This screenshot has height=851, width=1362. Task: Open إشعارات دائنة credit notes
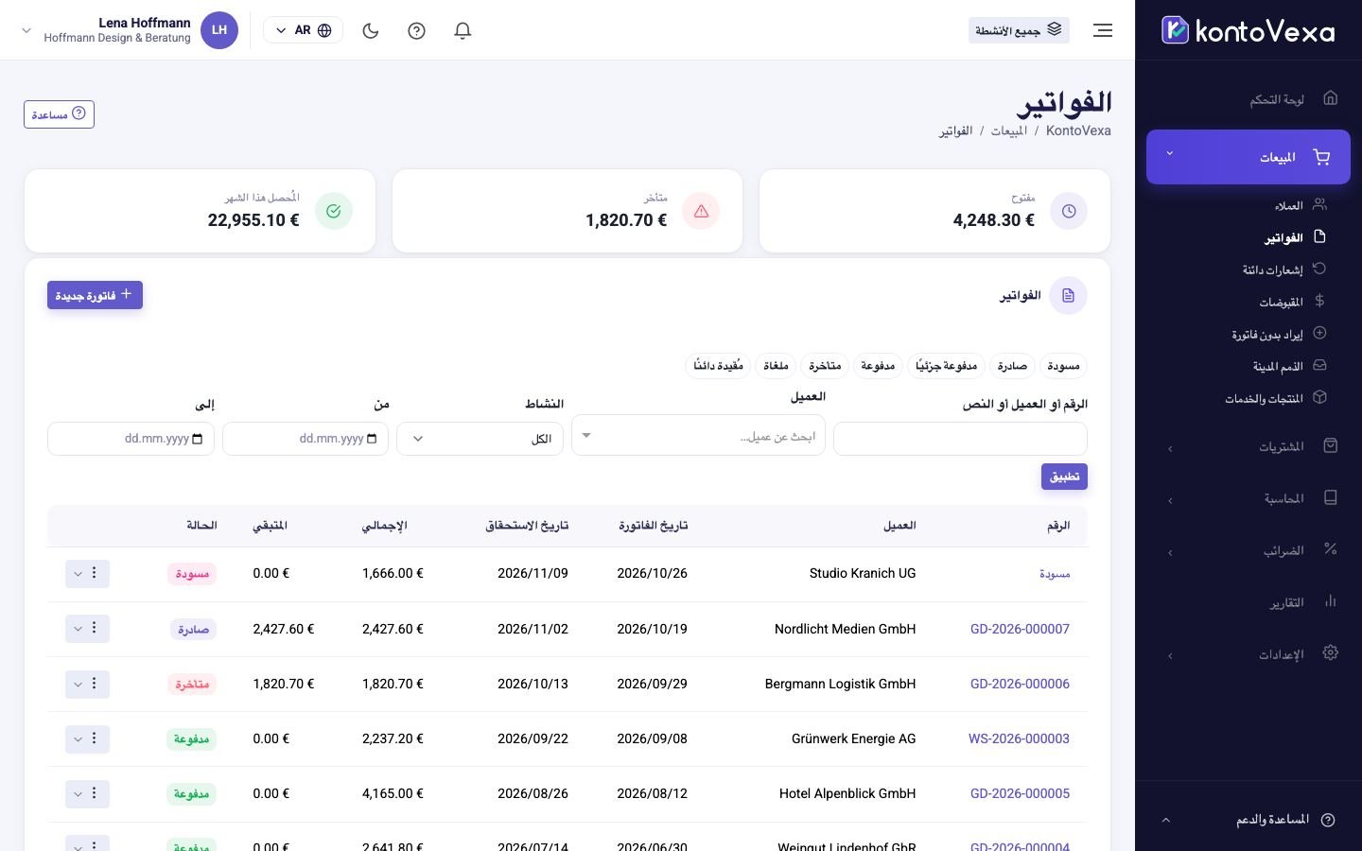click(x=1272, y=269)
